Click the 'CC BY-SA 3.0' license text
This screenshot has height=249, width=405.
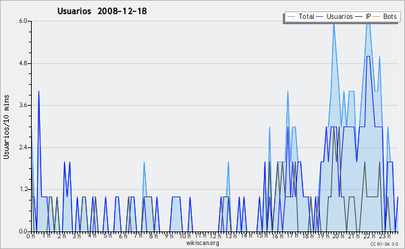point(384,244)
